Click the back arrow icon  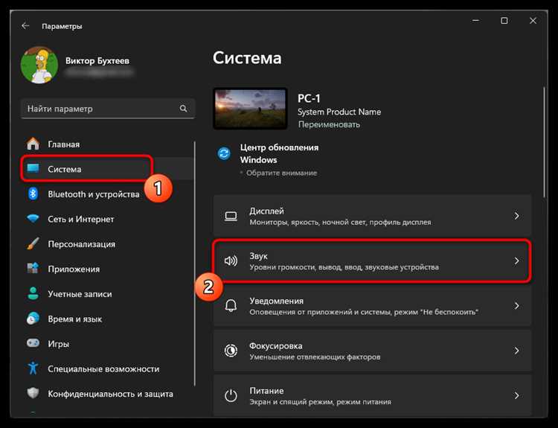click(x=25, y=25)
